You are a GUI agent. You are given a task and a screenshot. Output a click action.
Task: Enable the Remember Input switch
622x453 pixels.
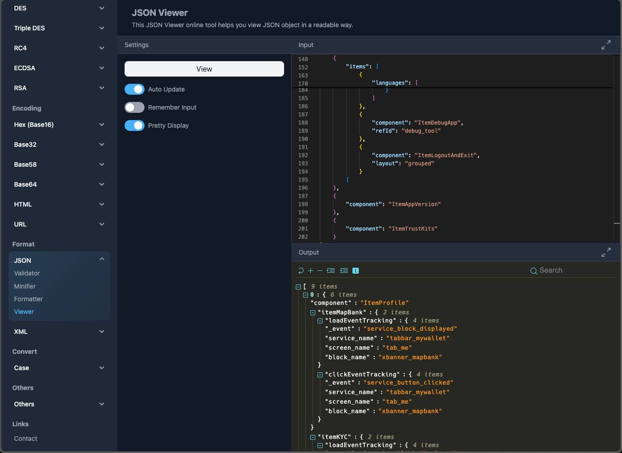click(135, 107)
